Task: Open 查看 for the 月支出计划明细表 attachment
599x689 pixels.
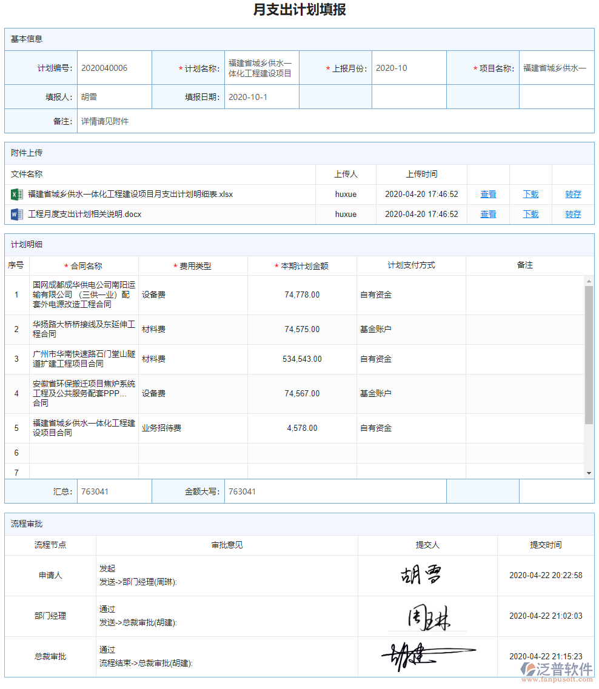Action: coord(488,193)
